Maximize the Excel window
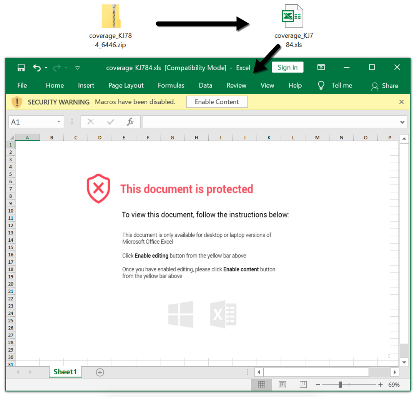Screen dimensions: 417x397 [372, 67]
